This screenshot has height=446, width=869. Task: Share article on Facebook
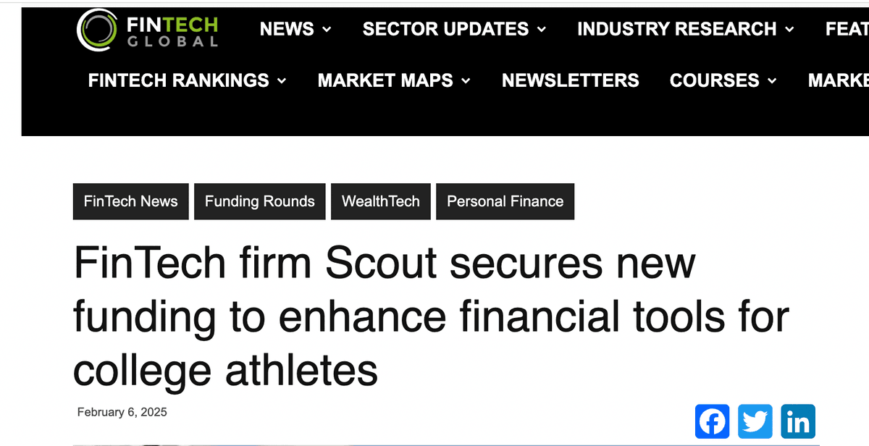coord(713,421)
